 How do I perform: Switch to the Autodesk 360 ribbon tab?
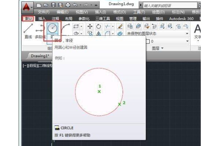tap(181, 19)
